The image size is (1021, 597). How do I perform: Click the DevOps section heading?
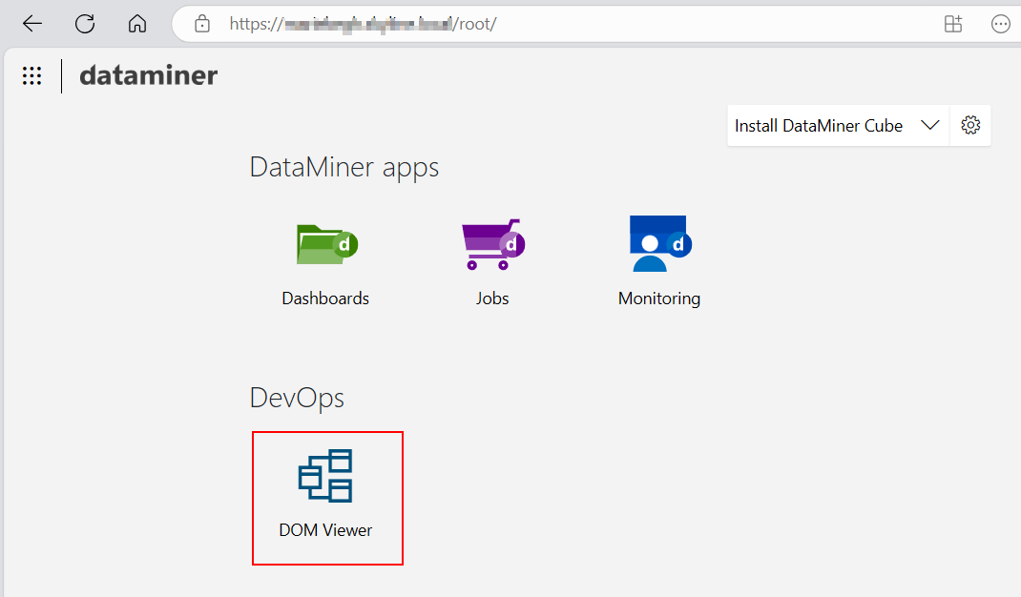[x=297, y=398]
